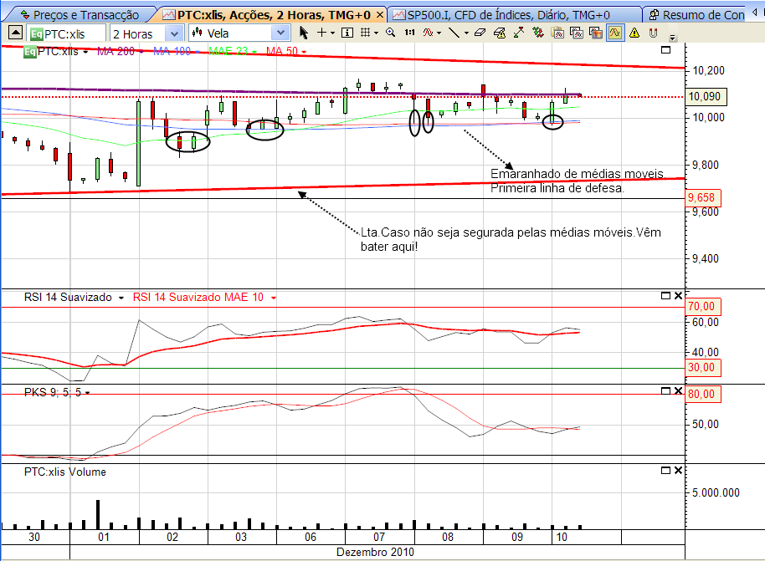Click the PTC:xlis Volume pane title
The image size is (765, 561).
[65, 472]
